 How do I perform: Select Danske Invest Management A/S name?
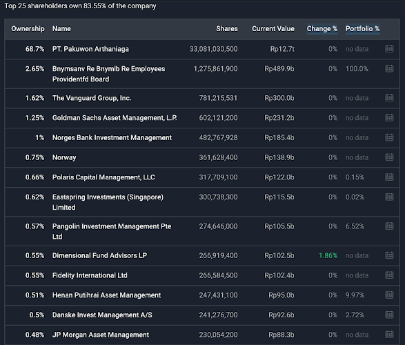click(x=102, y=315)
